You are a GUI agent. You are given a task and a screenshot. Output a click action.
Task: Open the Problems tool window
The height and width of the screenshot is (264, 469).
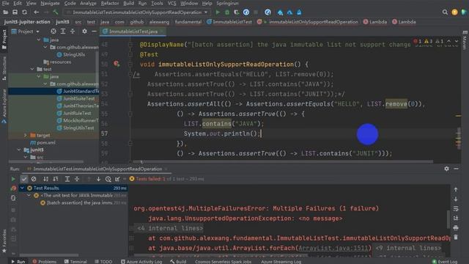coord(44,261)
